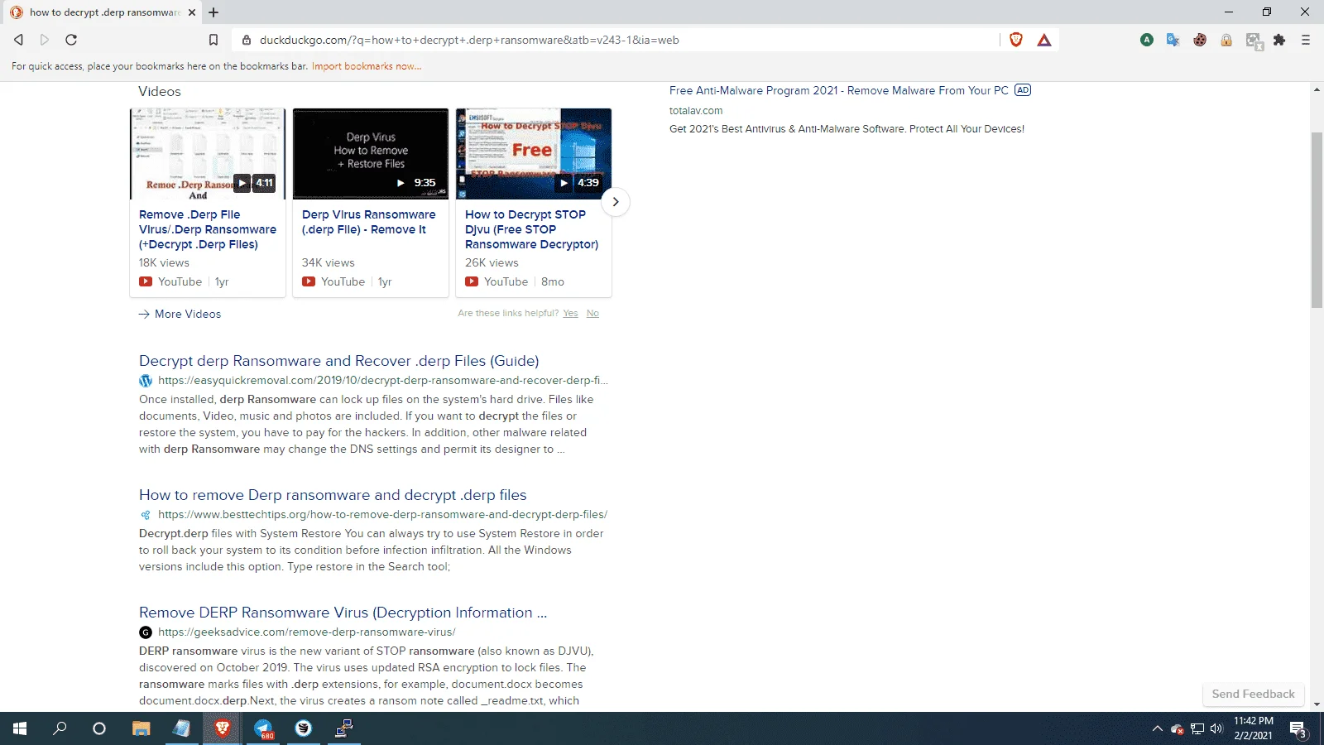
Task: Click the totalav.com ad URL
Action: 696,111
